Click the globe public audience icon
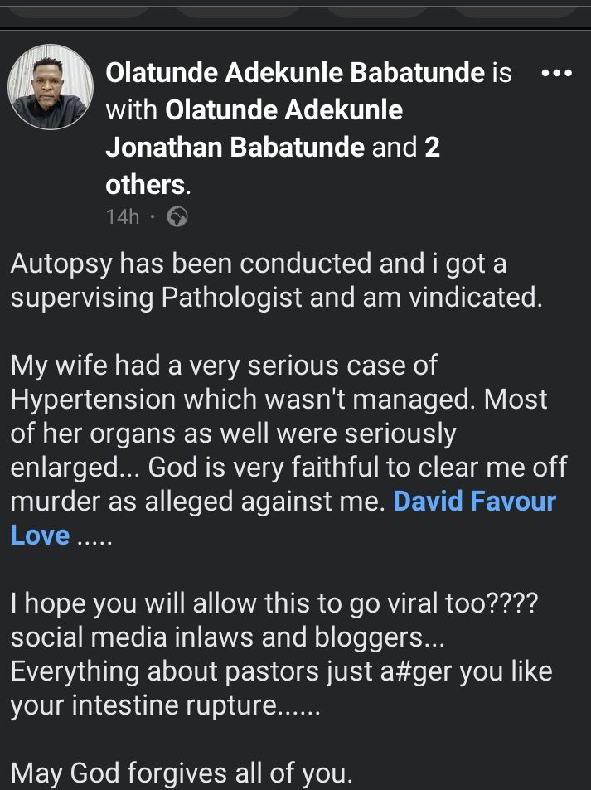591x790 pixels. tap(177, 217)
